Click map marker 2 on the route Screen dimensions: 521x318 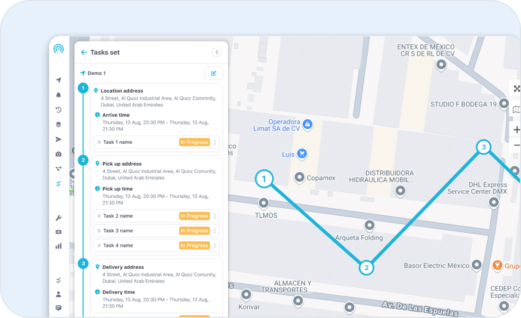367,267
